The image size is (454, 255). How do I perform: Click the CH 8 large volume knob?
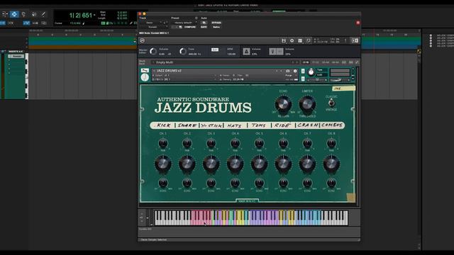(331, 164)
